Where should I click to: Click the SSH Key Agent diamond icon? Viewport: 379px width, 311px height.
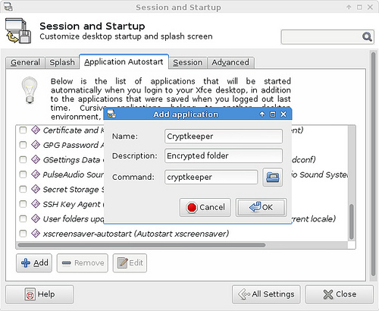click(36, 204)
